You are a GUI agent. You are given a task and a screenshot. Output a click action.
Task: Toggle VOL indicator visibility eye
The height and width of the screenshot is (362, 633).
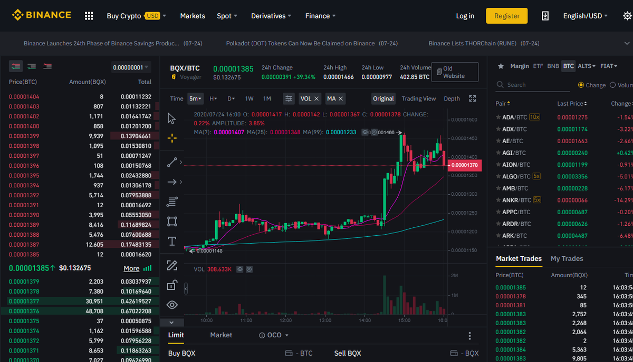[241, 269]
